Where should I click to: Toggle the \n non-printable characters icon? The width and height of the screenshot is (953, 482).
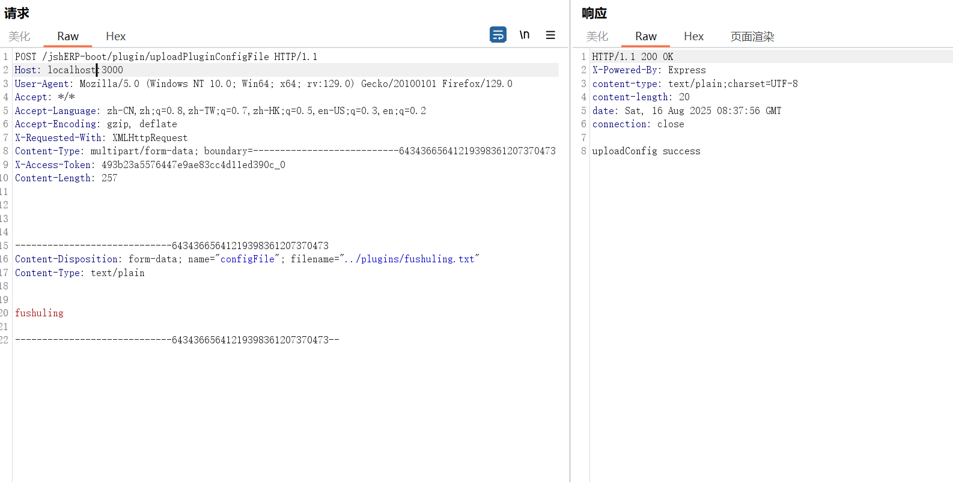525,35
